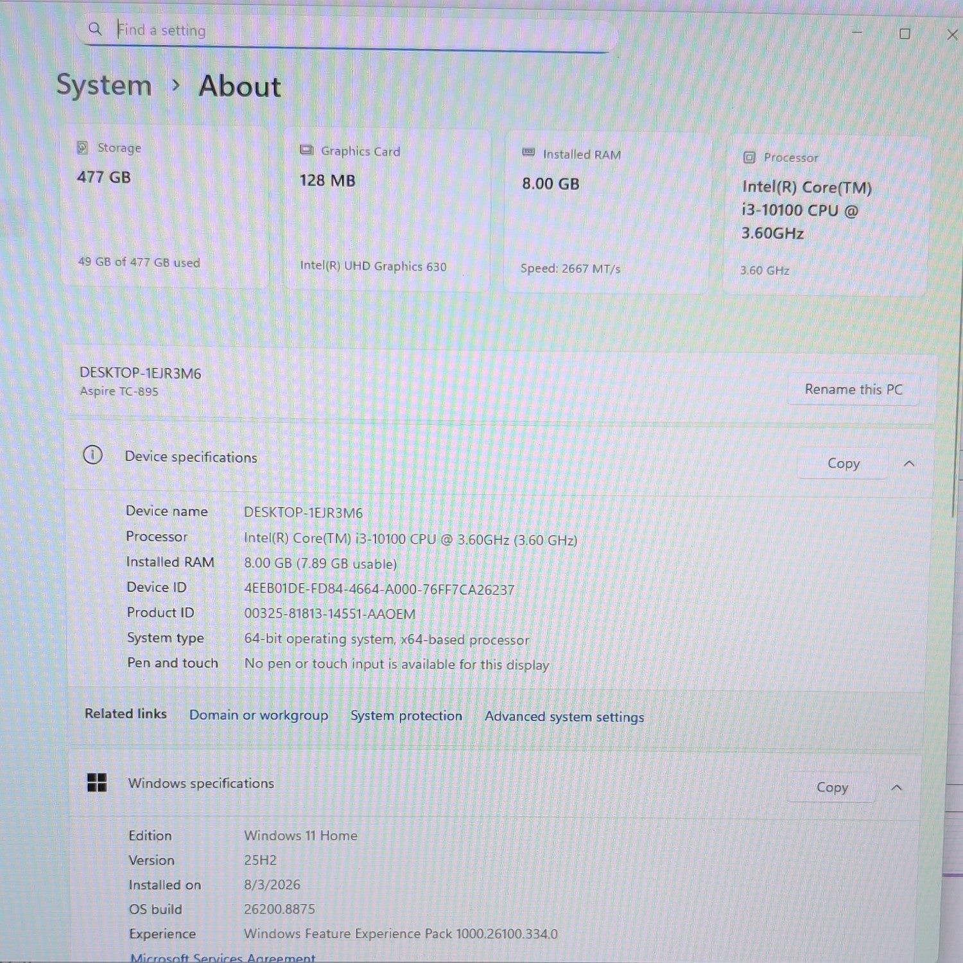Select Intel(R) UHD Graphics 630 text

[x=373, y=266]
